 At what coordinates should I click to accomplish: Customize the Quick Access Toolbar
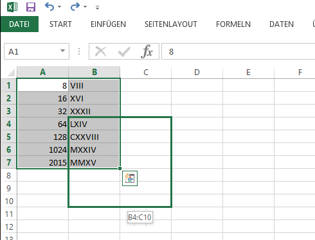97,8
